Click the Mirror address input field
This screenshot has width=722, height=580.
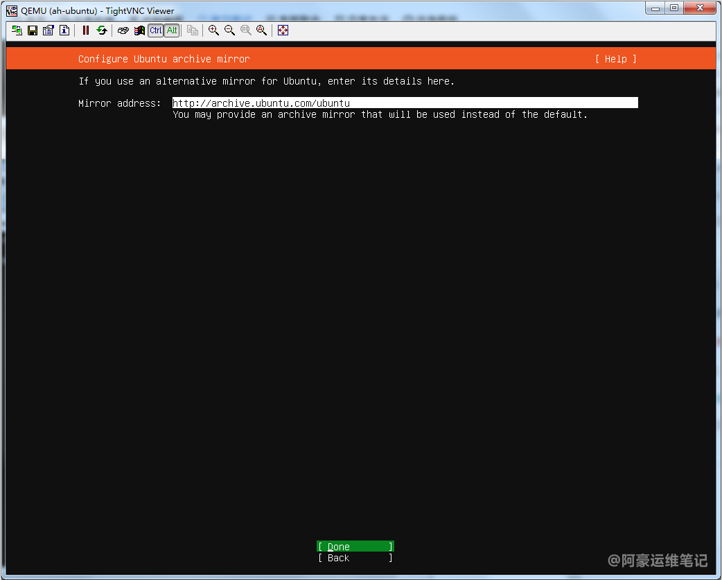pyautogui.click(x=405, y=103)
